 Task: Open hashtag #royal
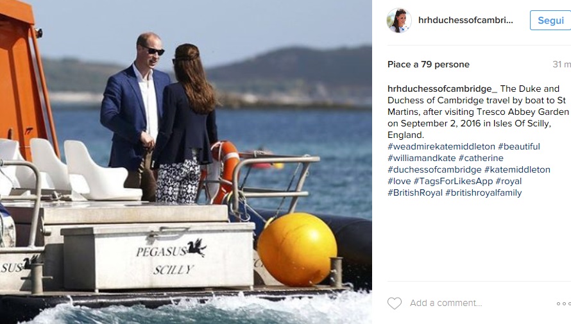(x=508, y=182)
